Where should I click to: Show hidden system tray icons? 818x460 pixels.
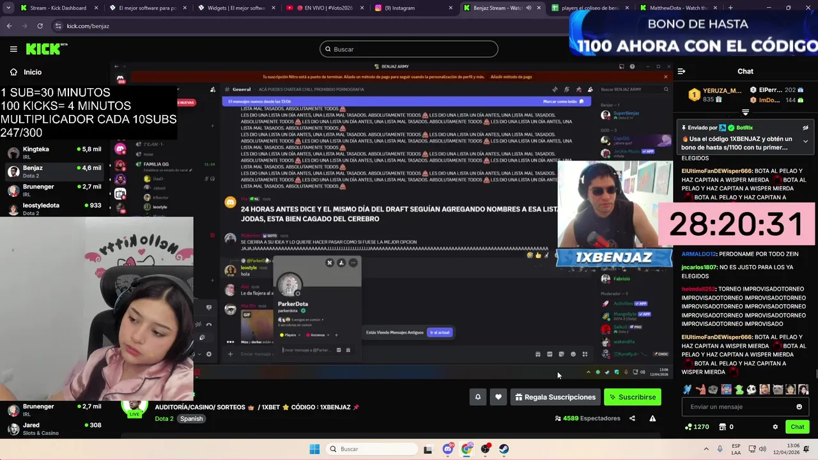tap(706, 449)
